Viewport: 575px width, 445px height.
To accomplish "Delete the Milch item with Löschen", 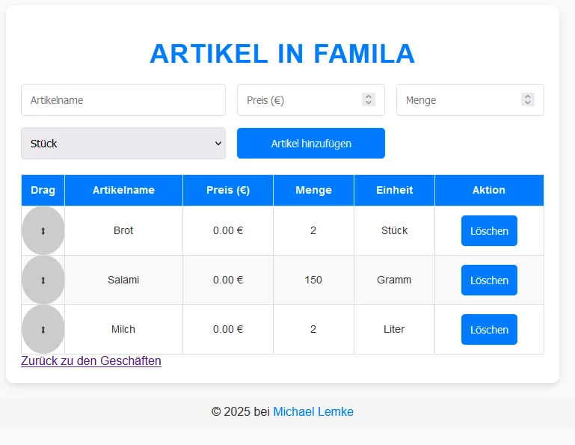I will (489, 329).
